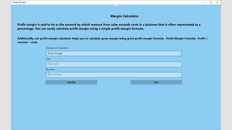This screenshot has height=130, width=232.
Task: Click paragraph starting 'Profit margin is said'
Action: click(109, 26)
